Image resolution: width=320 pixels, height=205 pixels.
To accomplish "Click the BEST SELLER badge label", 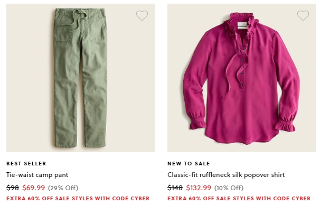I will [x=26, y=164].
